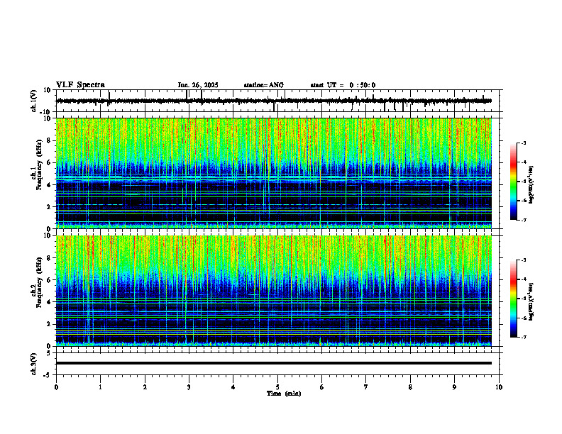Click the time axis tick label "8"

(x=410, y=387)
